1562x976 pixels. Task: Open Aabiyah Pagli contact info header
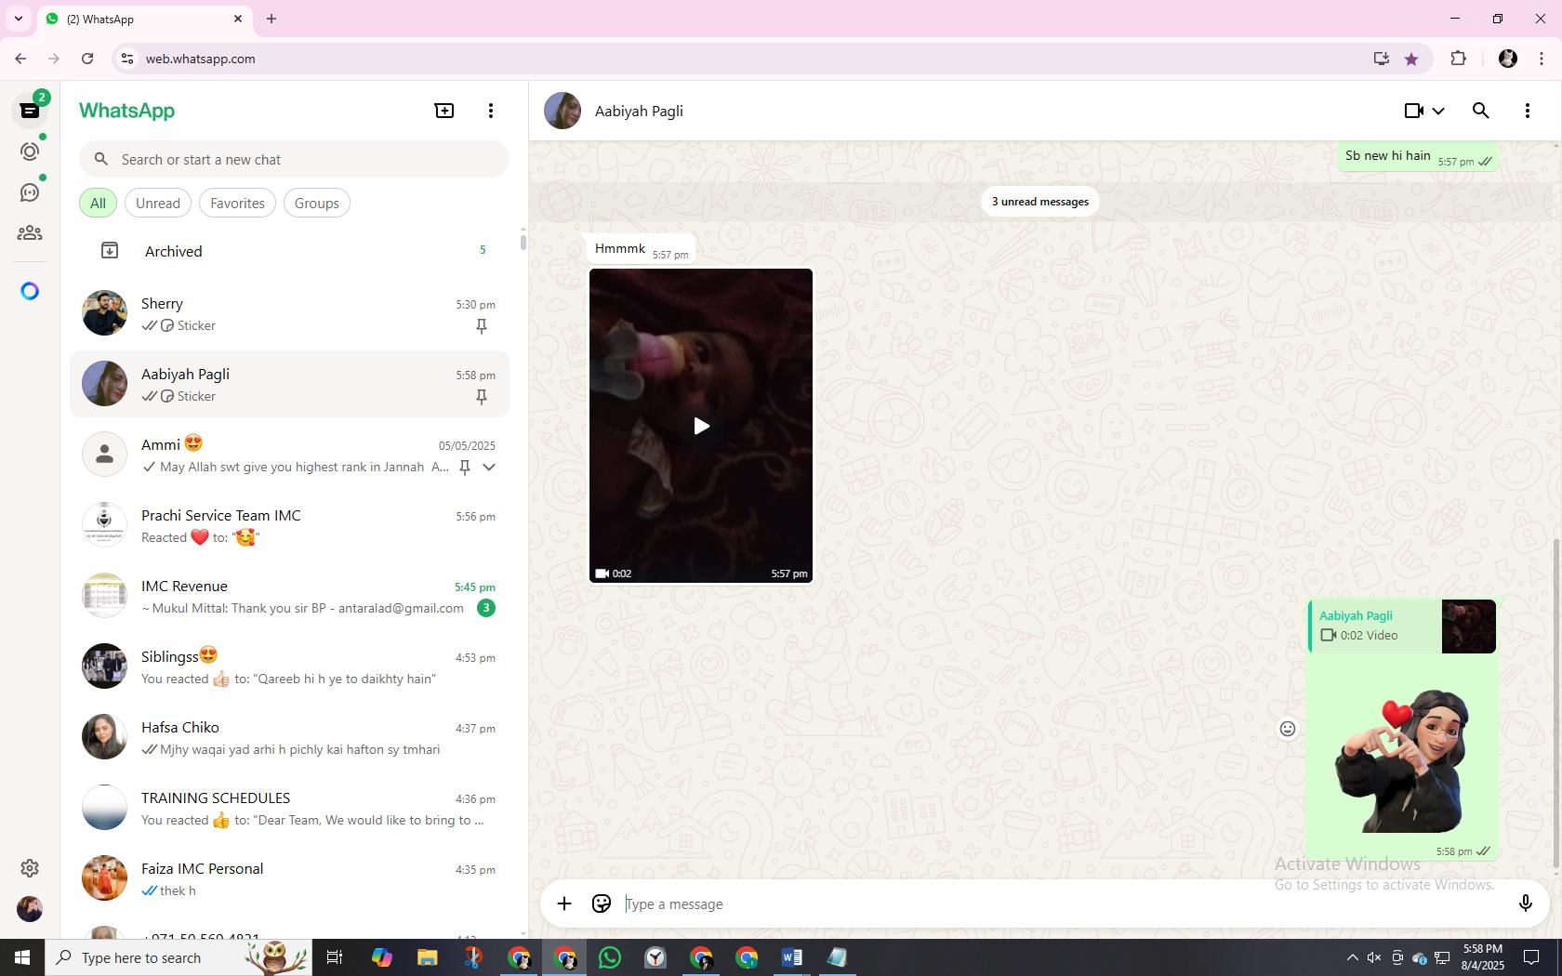click(639, 112)
